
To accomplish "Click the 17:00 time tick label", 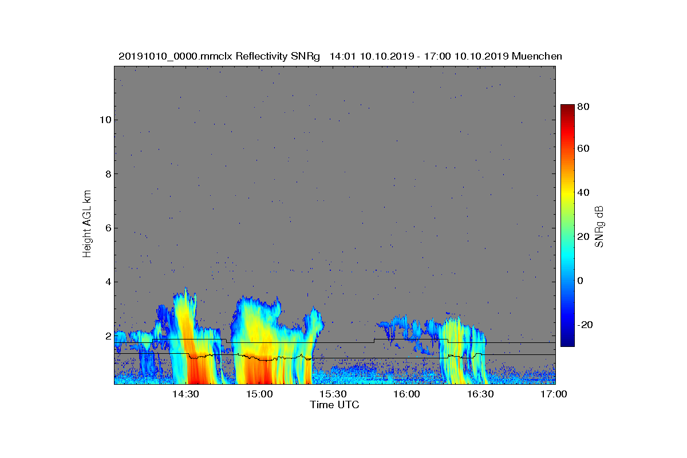I will pyautogui.click(x=553, y=394).
